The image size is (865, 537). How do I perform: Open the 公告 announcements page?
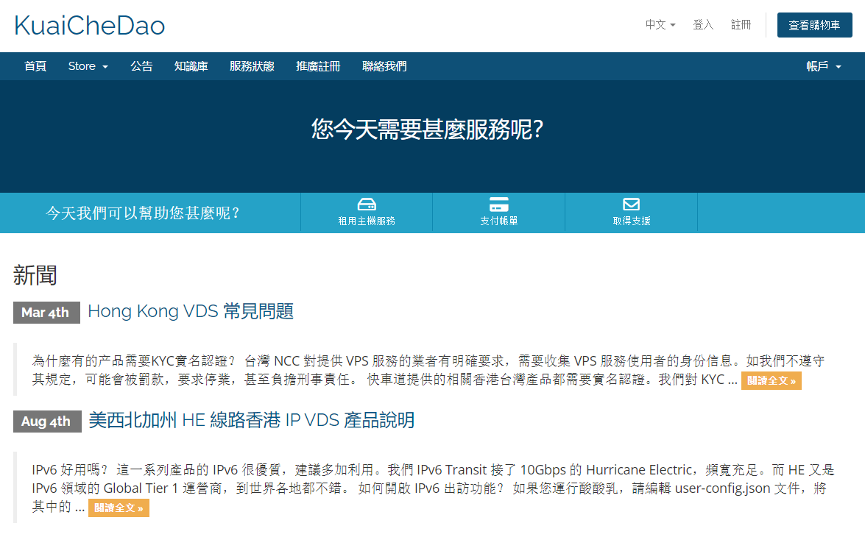(x=141, y=66)
